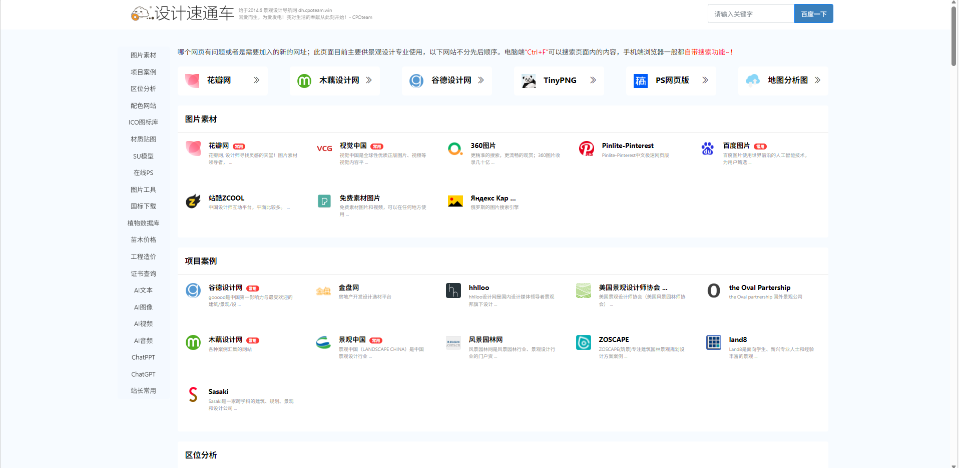Click the 百度图片 colorful paw icon
Viewport: 959px width, 468px height.
[x=707, y=148]
